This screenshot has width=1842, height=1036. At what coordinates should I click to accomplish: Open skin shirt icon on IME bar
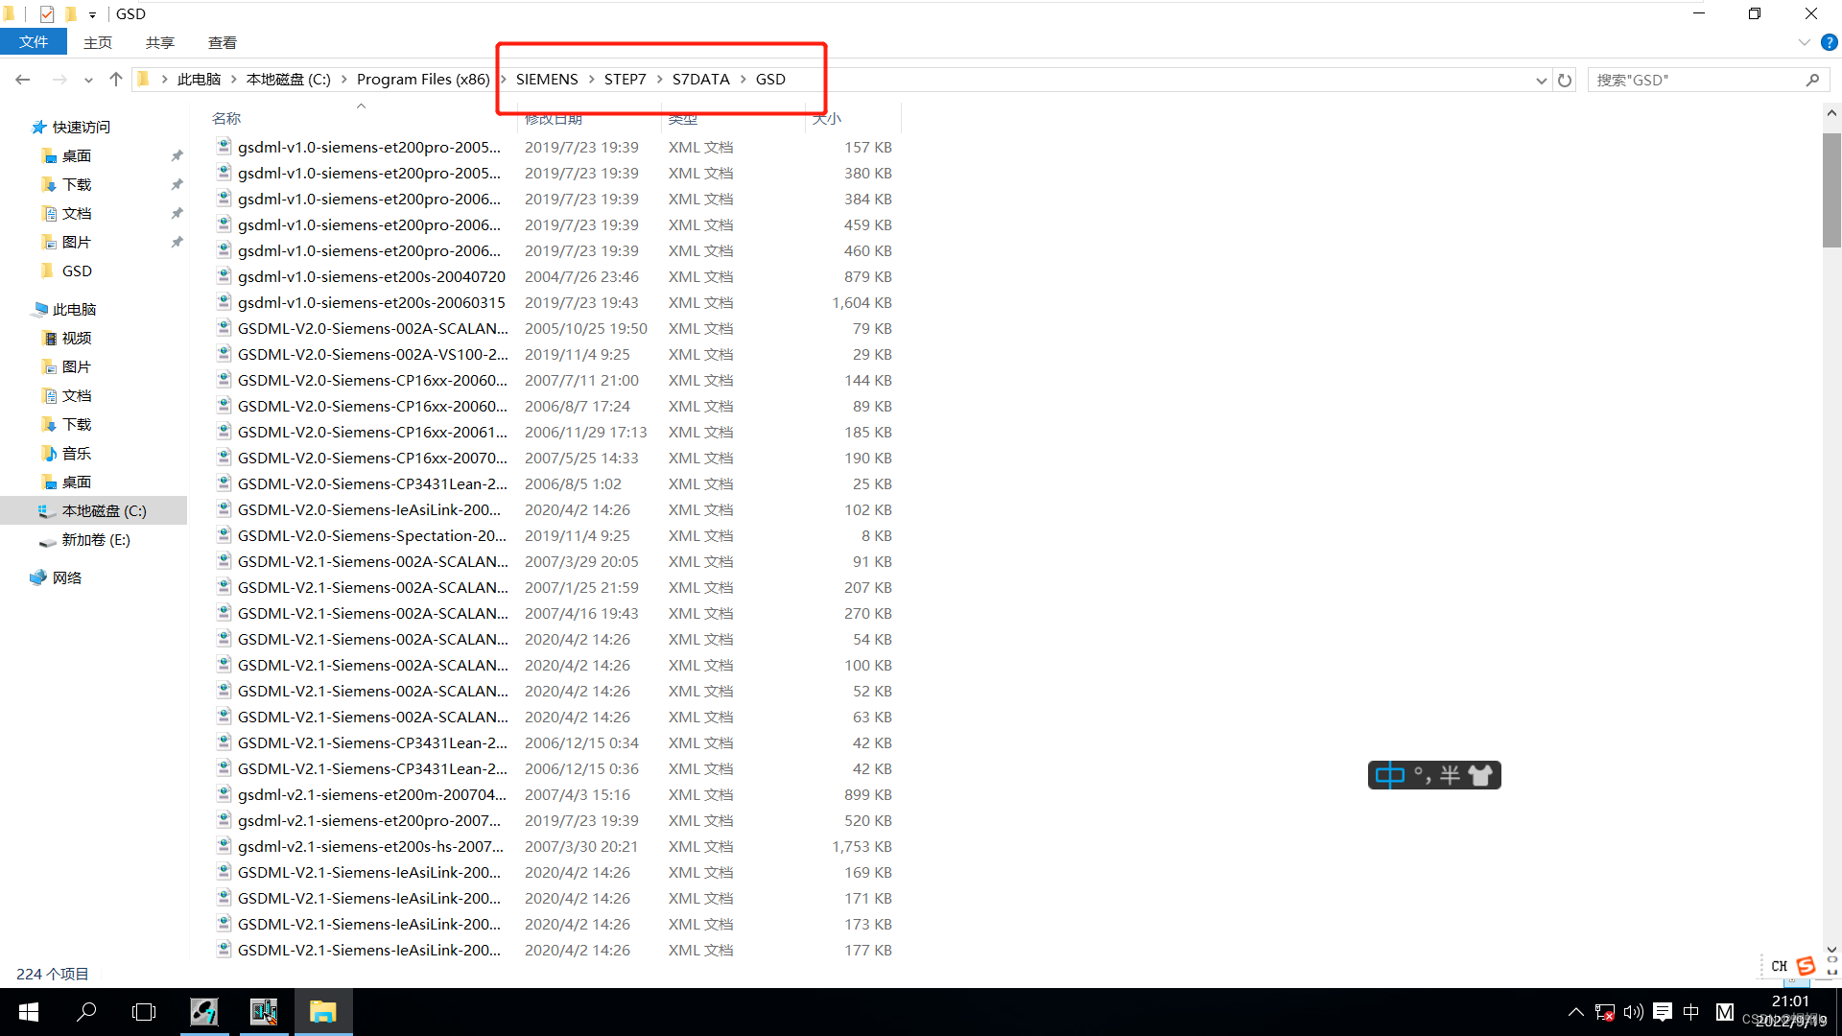1480,775
